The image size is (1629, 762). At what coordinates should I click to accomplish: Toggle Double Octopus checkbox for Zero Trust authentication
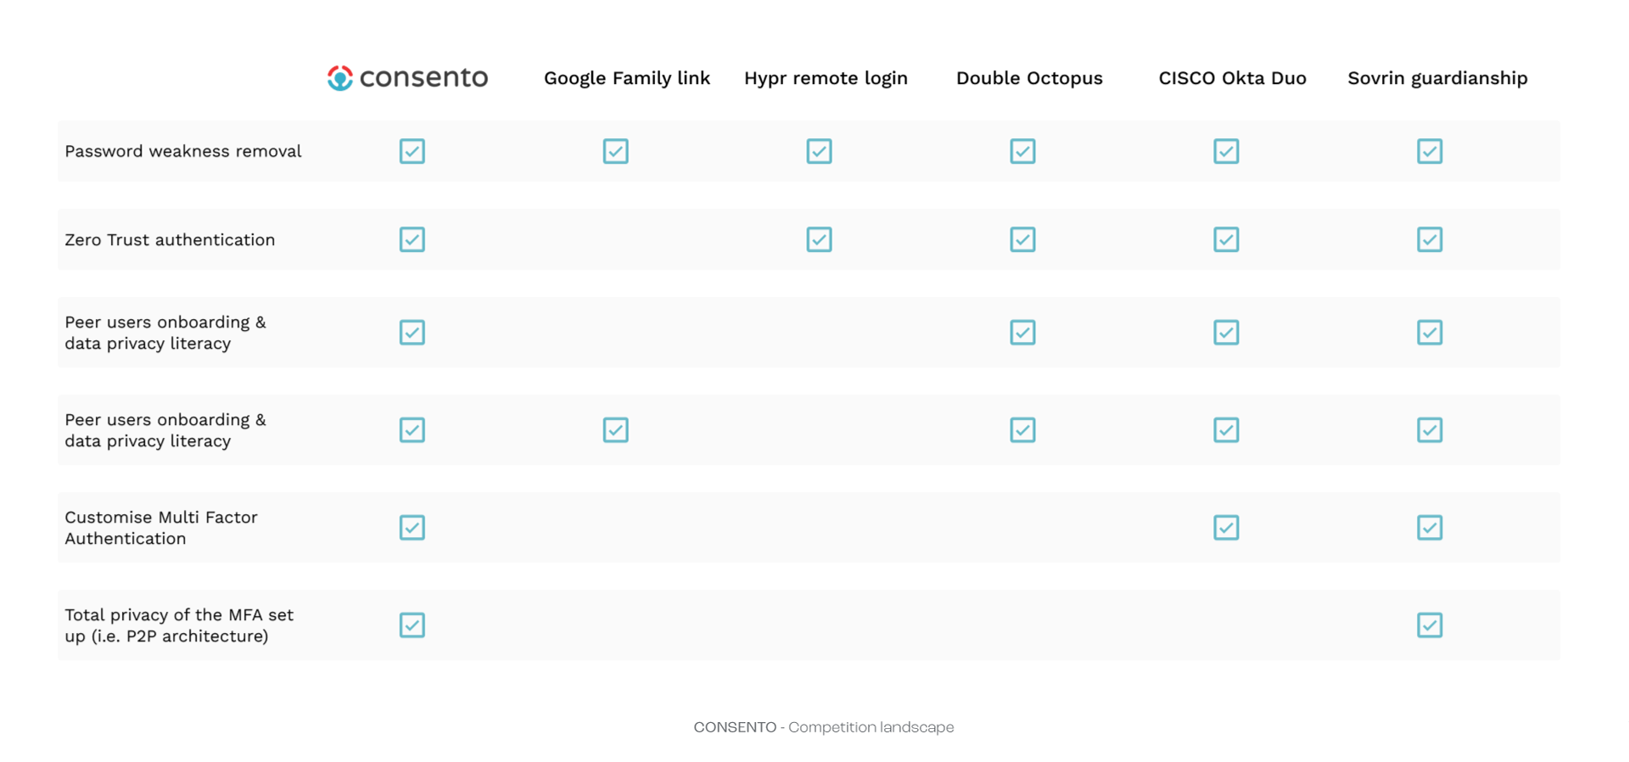(x=1023, y=239)
